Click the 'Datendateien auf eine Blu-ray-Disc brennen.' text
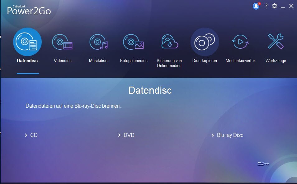This screenshot has width=297, height=184. pos(73,106)
